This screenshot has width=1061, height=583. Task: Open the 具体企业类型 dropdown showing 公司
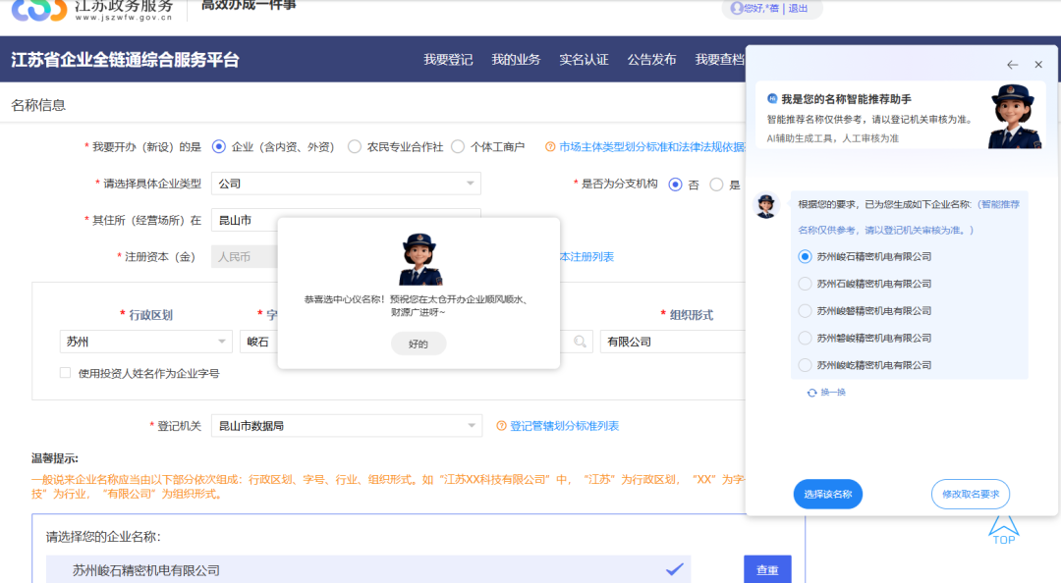point(346,184)
